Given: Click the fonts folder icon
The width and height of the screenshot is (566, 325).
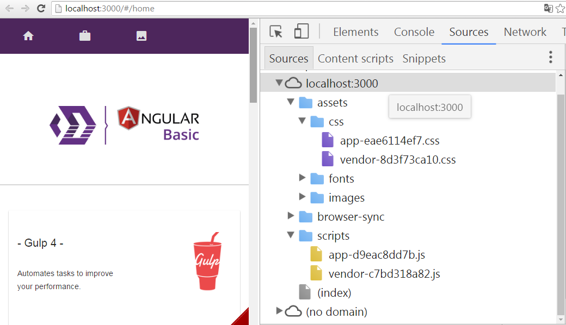Looking at the screenshot, I should 317,179.
